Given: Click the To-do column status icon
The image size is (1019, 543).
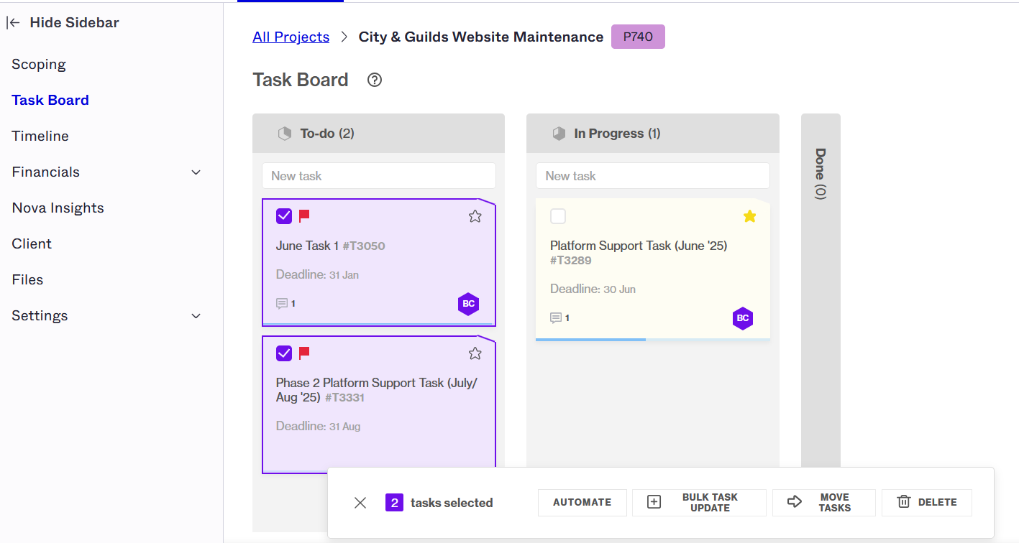Looking at the screenshot, I should click(285, 134).
